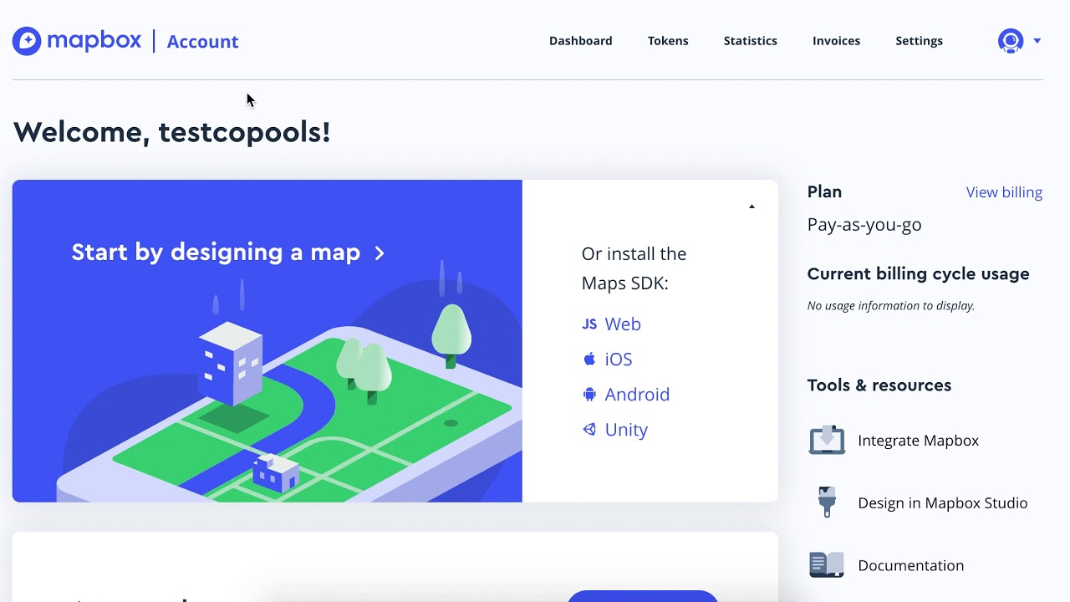Click the Integrate Mapbox laptop icon
Viewport: 1070px width, 602px height.
[827, 440]
